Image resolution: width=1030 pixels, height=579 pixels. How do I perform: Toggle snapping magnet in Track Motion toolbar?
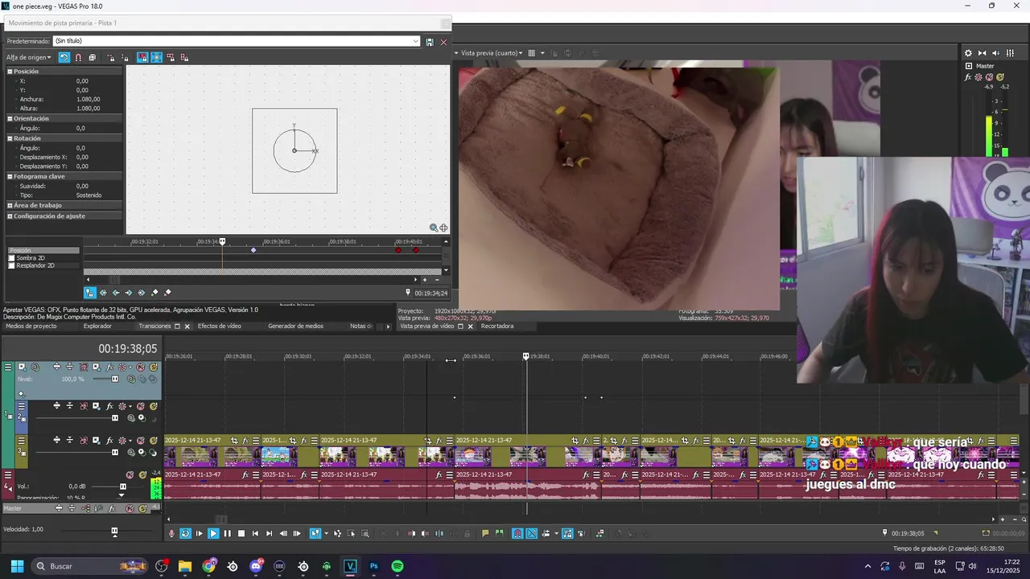pyautogui.click(x=78, y=57)
